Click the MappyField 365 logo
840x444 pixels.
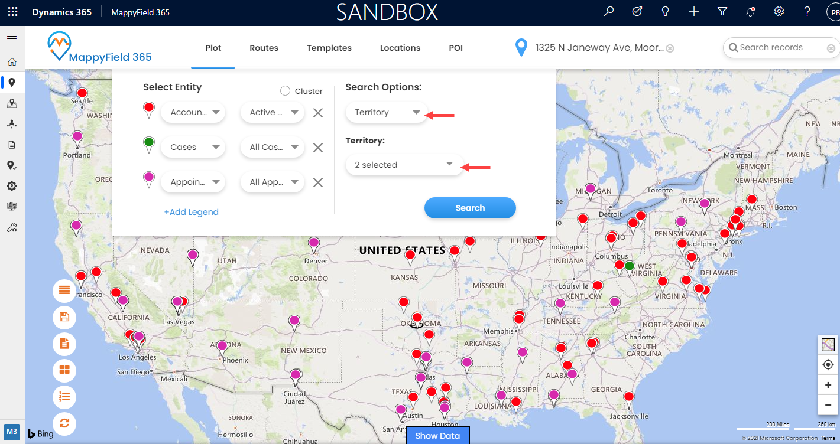99,47
